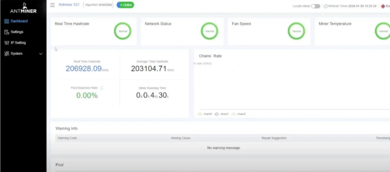
Task: Click the Repair Suggestion column header
Action: tap(274, 138)
